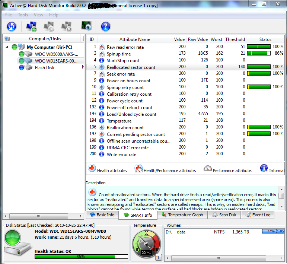Click the Seek error rate attribute icon
287x264 pixels.
(102, 74)
